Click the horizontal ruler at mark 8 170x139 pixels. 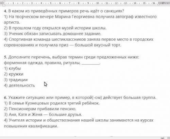point(79,3)
